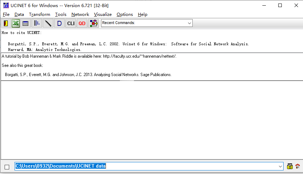Open the Transform menu
This screenshot has height=174, width=303.
[x=40, y=14]
